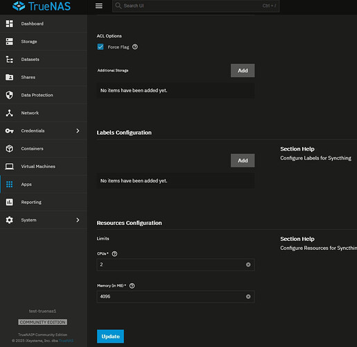
Task: Show help tooltip for CPUs
Action: (x=114, y=254)
